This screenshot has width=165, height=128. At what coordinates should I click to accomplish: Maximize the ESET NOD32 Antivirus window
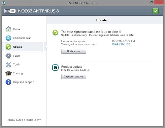point(151,2)
